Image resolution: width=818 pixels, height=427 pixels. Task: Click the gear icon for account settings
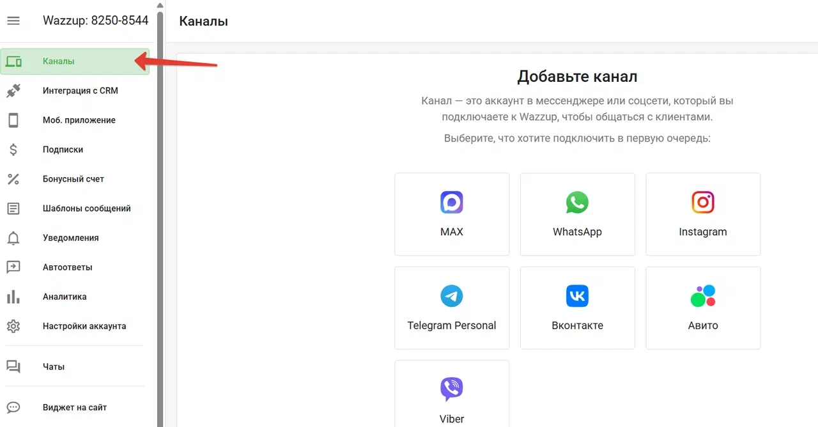pos(13,326)
